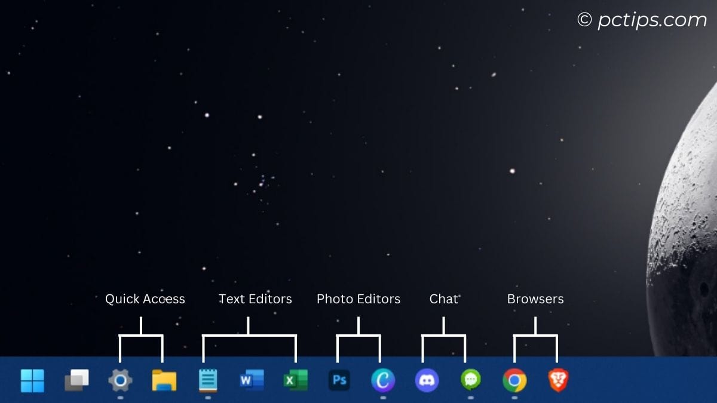
Task: Open the green messaging chat app
Action: pyautogui.click(x=470, y=380)
